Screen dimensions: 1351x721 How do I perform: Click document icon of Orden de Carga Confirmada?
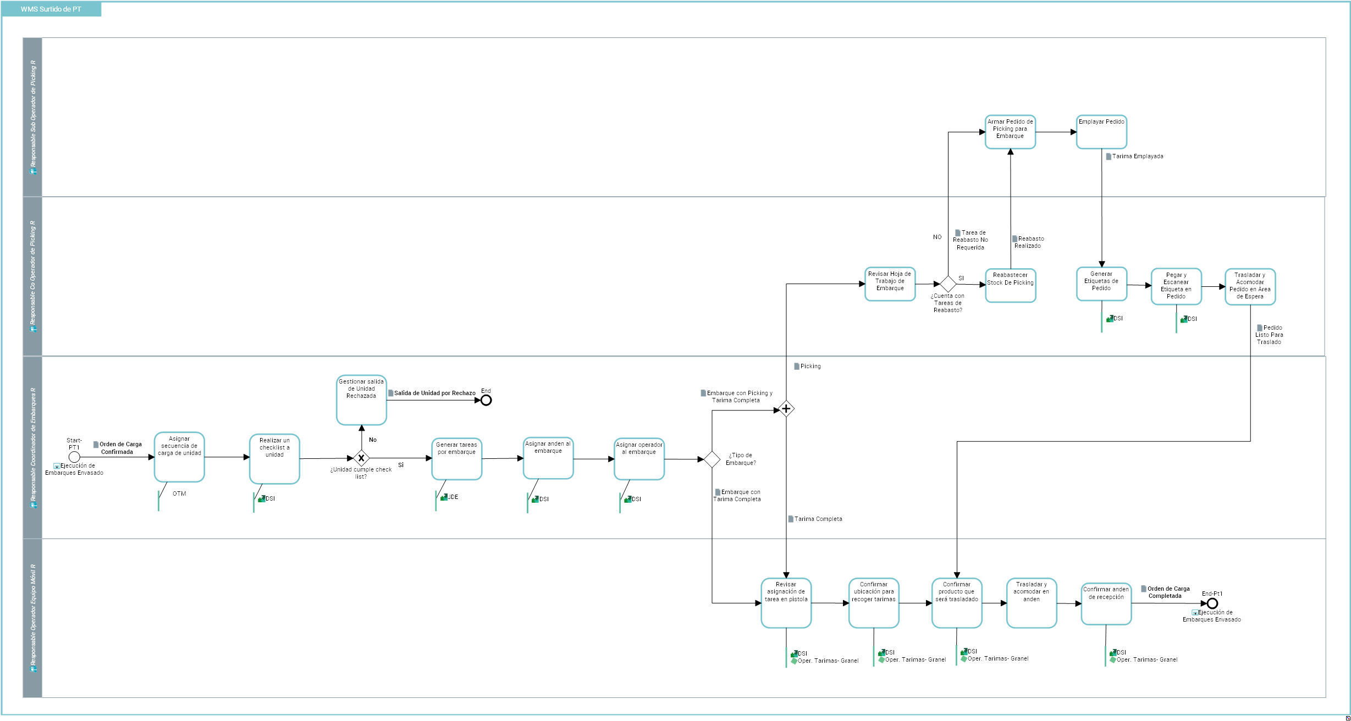coord(96,444)
